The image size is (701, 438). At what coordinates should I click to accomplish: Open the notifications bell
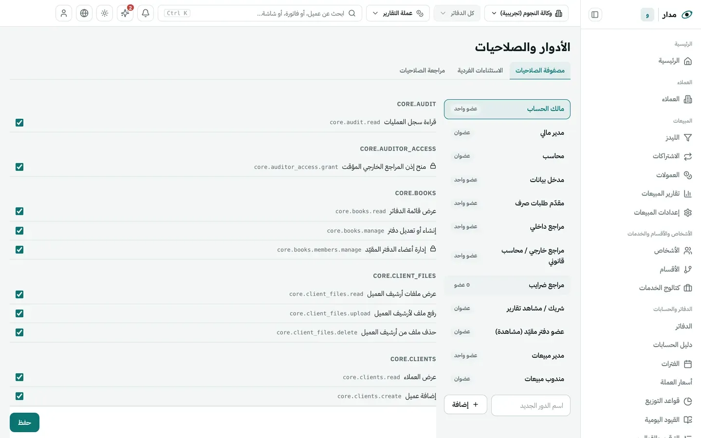146,13
